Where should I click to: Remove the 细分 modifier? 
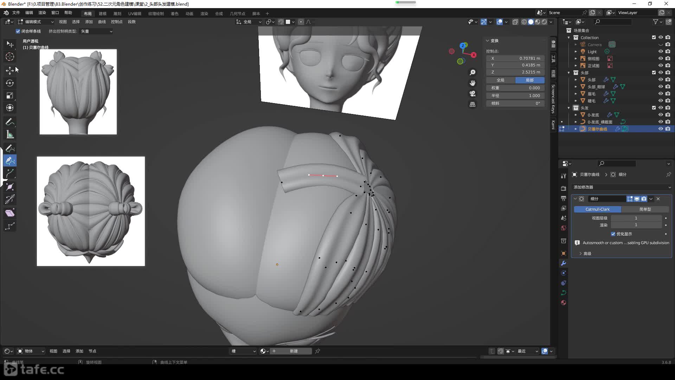(658, 199)
